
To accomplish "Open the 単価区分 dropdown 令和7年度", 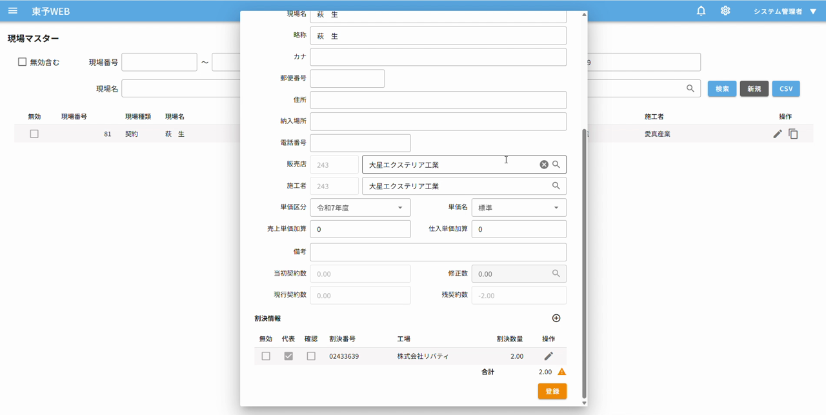I will tap(360, 208).
